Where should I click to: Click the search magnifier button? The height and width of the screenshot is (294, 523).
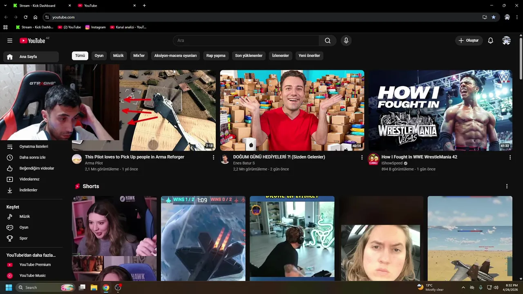pos(328,40)
